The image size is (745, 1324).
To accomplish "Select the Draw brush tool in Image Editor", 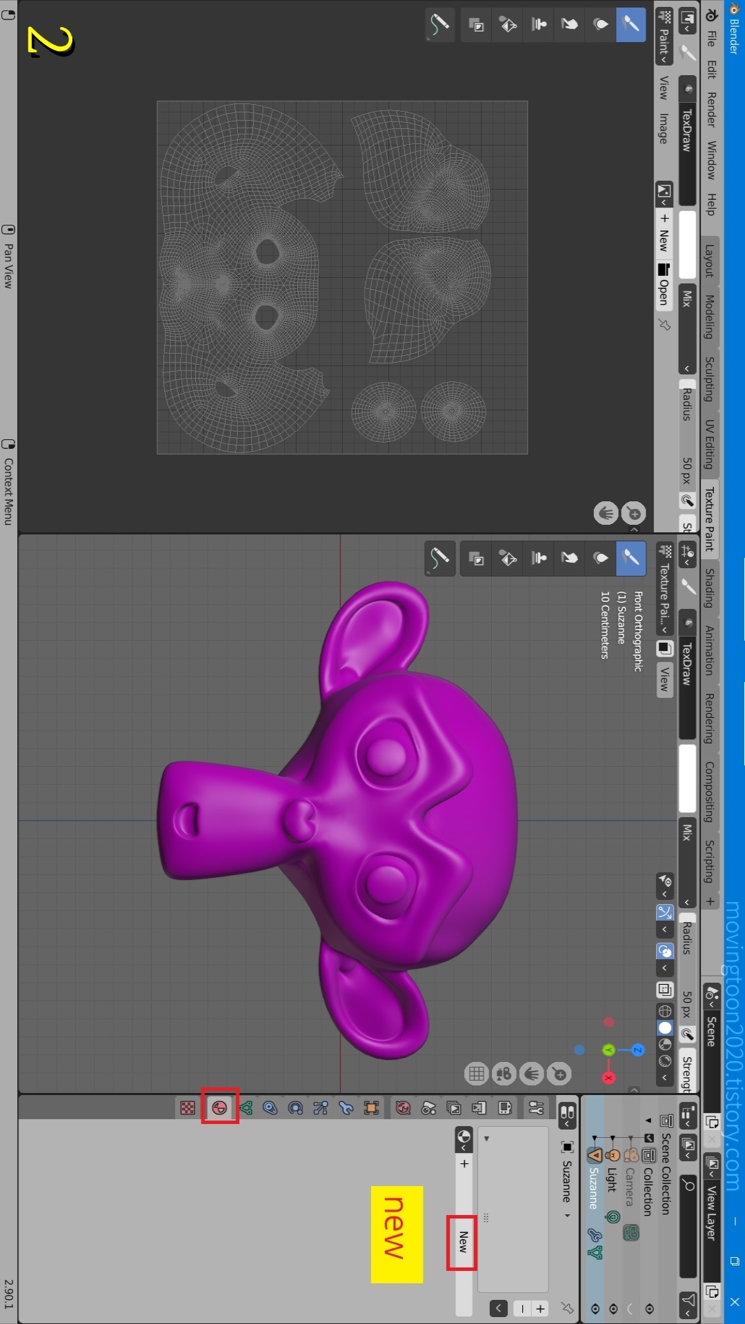I will pyautogui.click(x=630, y=24).
